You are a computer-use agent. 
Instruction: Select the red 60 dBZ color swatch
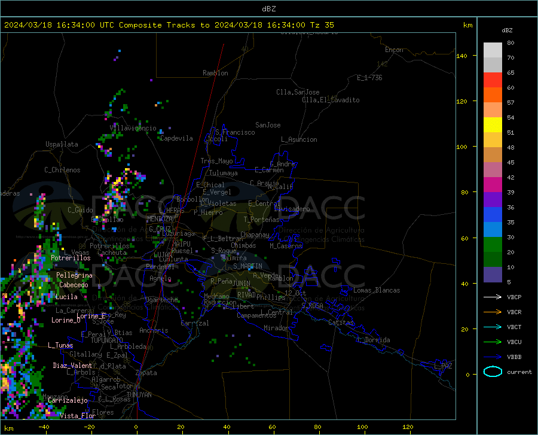(x=493, y=80)
